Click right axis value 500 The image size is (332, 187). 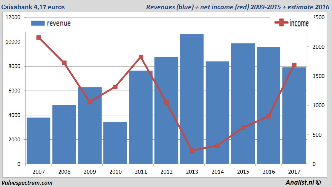(317, 135)
